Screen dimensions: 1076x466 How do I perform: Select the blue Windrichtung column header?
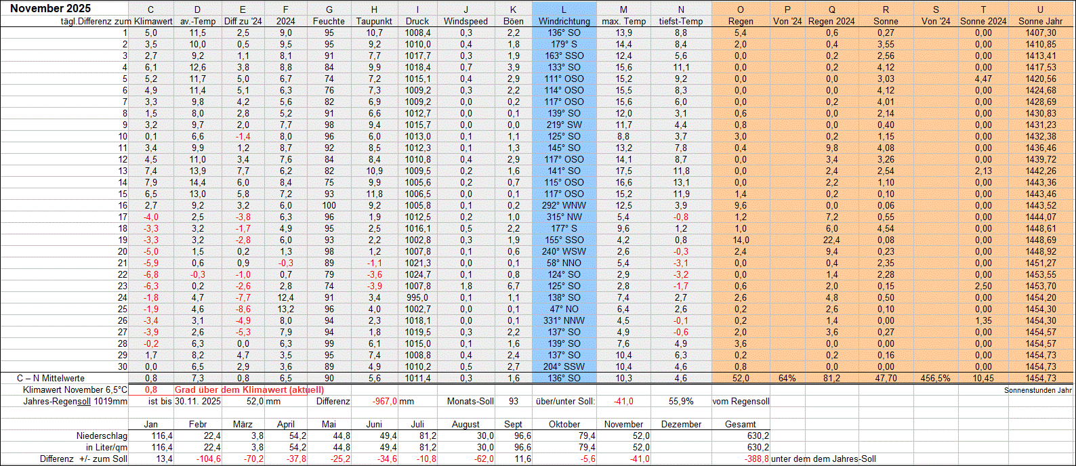[x=564, y=21]
